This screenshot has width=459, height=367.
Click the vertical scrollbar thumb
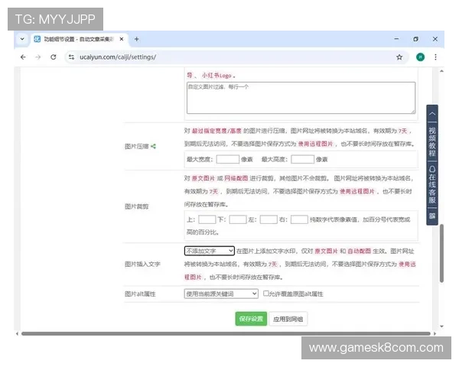point(441,253)
